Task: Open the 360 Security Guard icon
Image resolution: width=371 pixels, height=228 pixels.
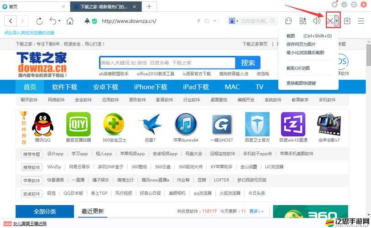Action: point(114,124)
